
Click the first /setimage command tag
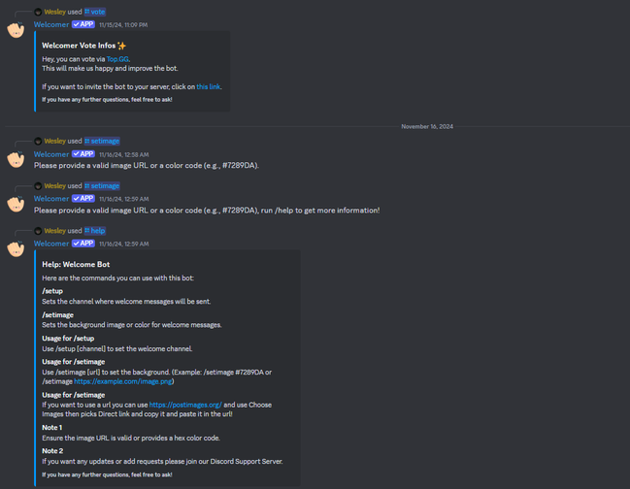tap(102, 142)
